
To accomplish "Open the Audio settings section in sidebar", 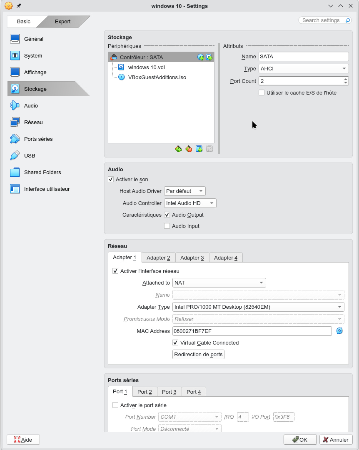I will pyautogui.click(x=31, y=106).
